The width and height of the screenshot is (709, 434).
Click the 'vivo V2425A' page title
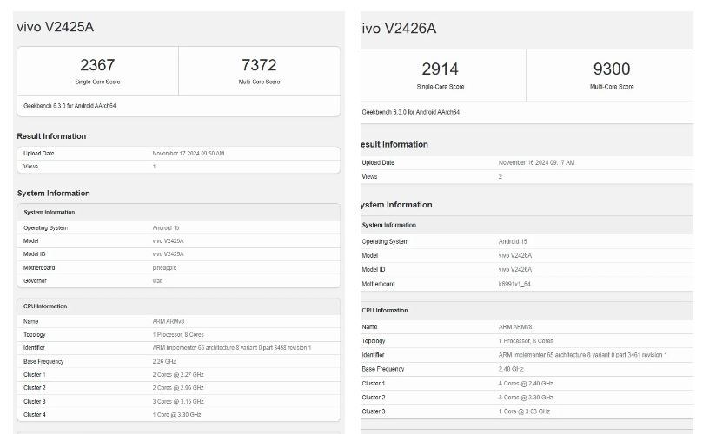click(x=55, y=27)
